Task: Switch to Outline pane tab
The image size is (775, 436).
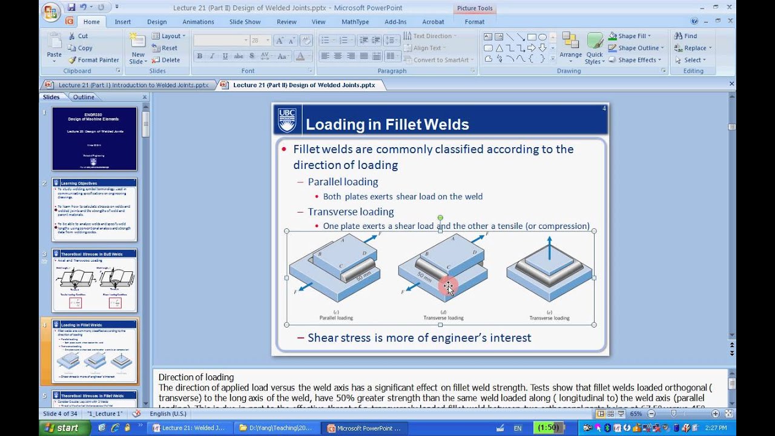Action: coord(84,97)
